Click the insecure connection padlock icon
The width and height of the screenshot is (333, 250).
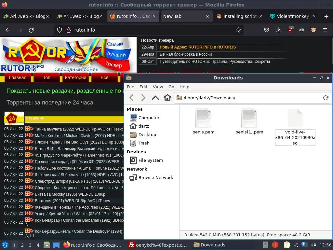pyautogui.click(x=68, y=30)
